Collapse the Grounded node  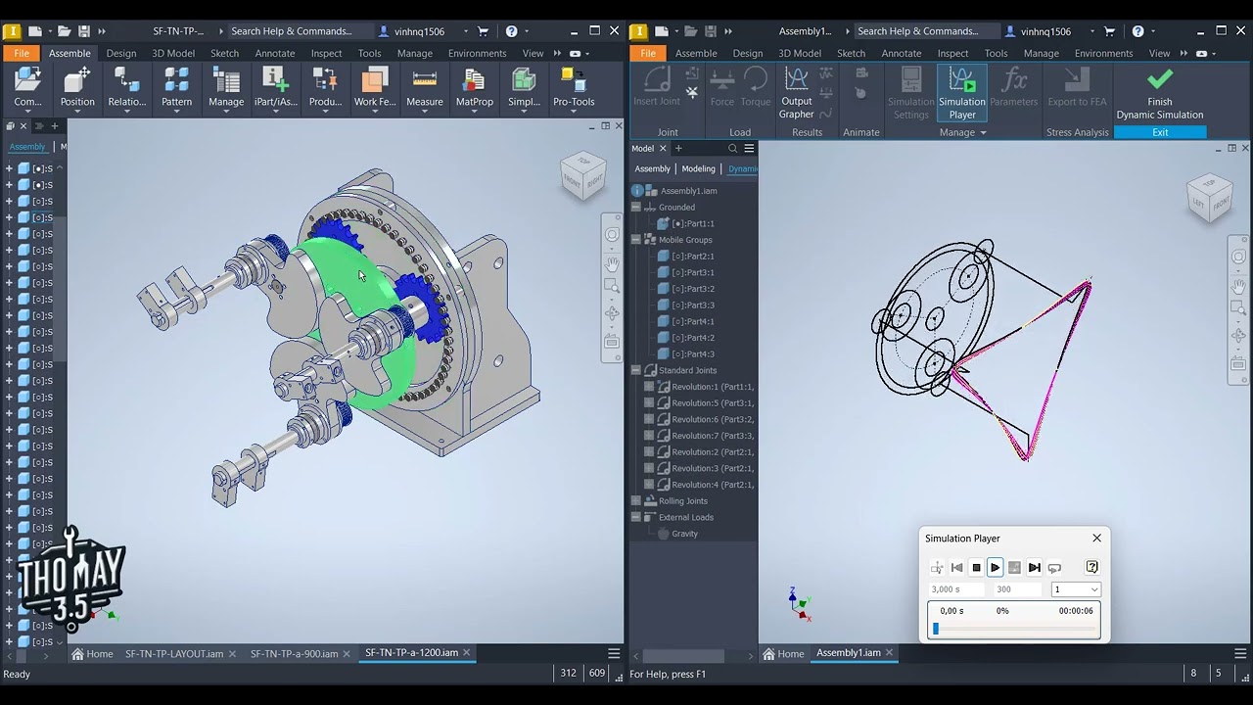coord(636,208)
